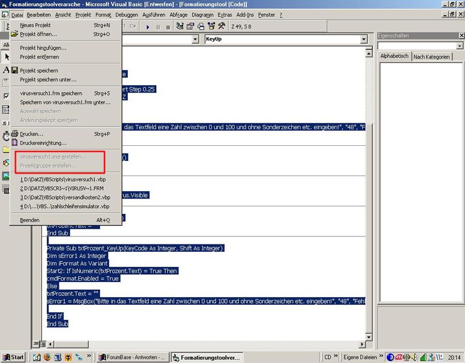465x363 pixels.
Task: Expand the CD toolbar chevron in taskbar
Action: tap(335, 356)
